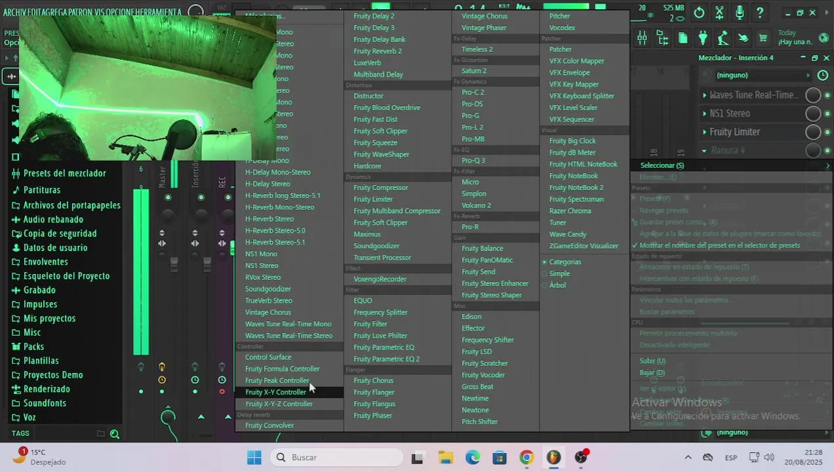Show hidden icons chevron in system tray
This screenshot has width=834, height=472.
click(688, 458)
